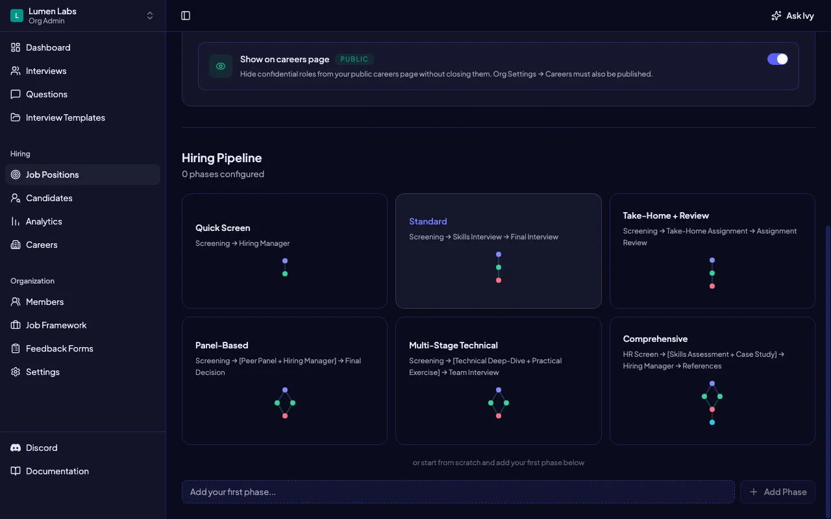
Task: Choose the Take-Home + Review pipeline template
Action: [712, 251]
